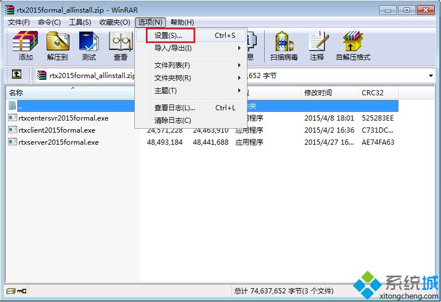Sort by Modified (修改时间) column header
Viewport: 441px width, 302px height.
click(329, 92)
